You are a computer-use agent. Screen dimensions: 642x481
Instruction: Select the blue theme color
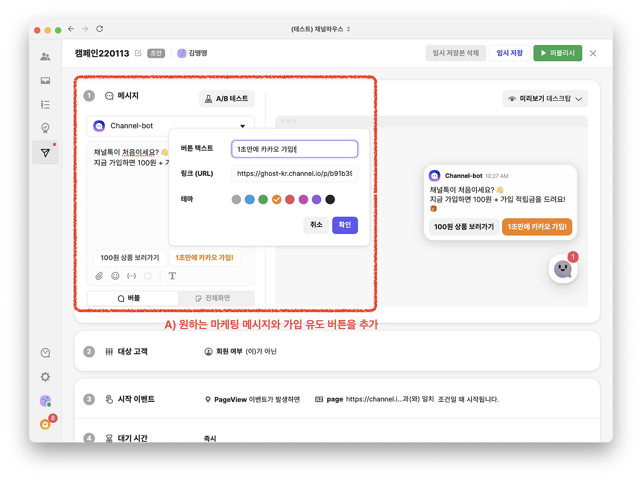(250, 199)
